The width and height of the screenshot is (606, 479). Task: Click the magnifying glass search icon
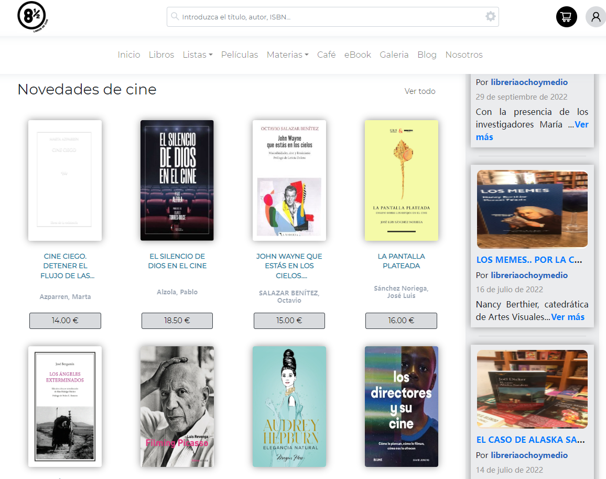click(175, 17)
